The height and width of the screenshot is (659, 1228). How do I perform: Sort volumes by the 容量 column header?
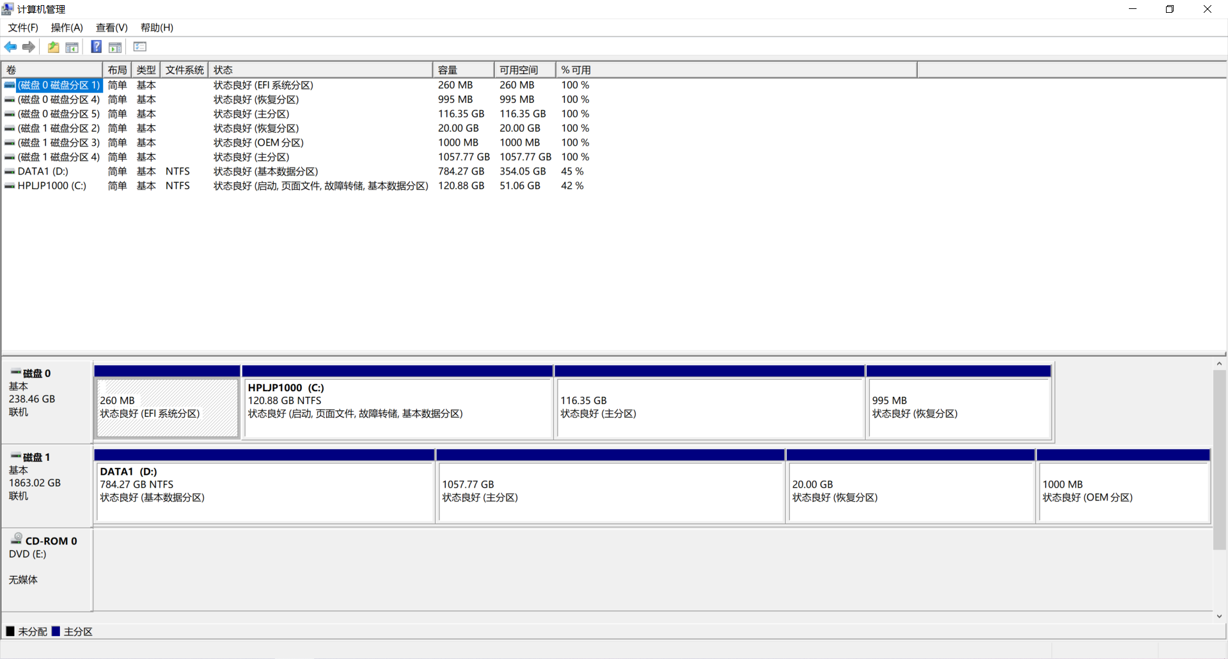[463, 70]
